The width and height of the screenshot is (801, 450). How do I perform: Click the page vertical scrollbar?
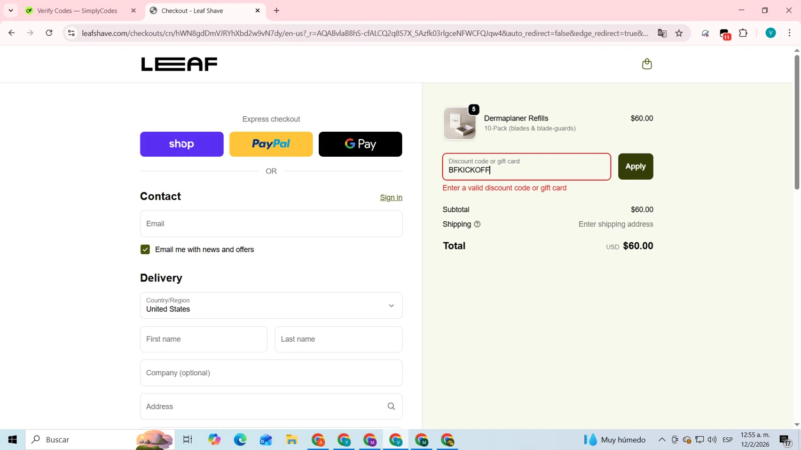[797, 122]
